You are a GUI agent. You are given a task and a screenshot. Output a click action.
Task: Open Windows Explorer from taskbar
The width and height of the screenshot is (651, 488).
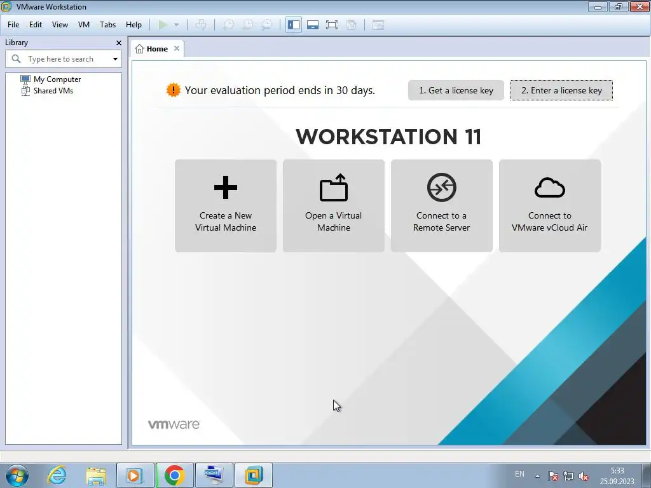(96, 475)
